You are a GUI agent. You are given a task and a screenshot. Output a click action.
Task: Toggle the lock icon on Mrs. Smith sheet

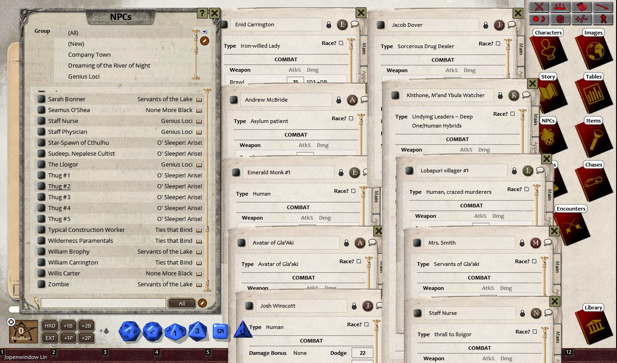(x=522, y=243)
